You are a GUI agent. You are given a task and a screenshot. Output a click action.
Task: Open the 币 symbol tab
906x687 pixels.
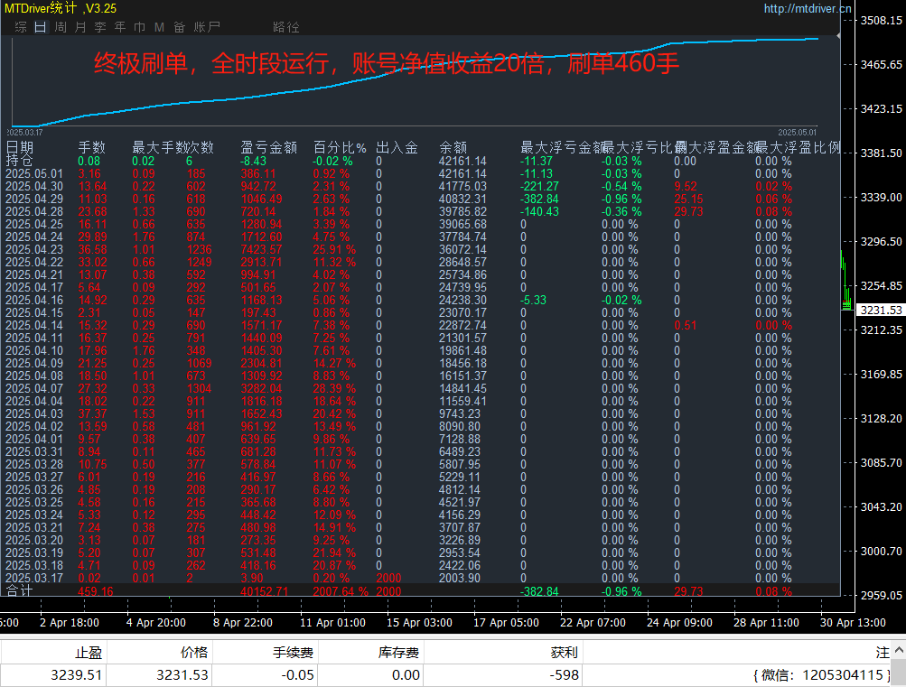[139, 27]
